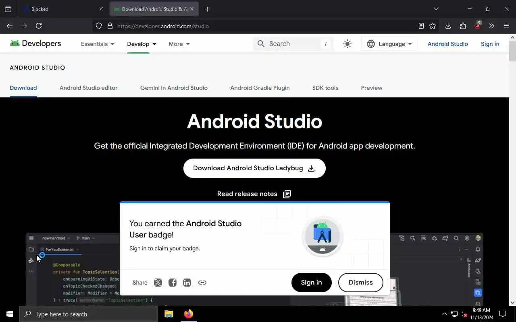Viewport: 516px width, 322px height.
Task: Open the Language selector dropdown
Action: coord(389,44)
